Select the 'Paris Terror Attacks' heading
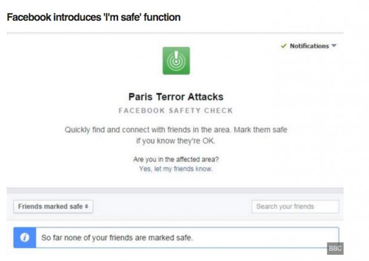 point(175,97)
